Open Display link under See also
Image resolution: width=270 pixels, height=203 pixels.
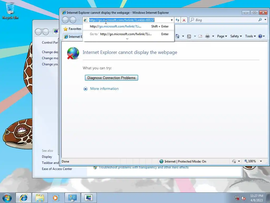coord(47,157)
